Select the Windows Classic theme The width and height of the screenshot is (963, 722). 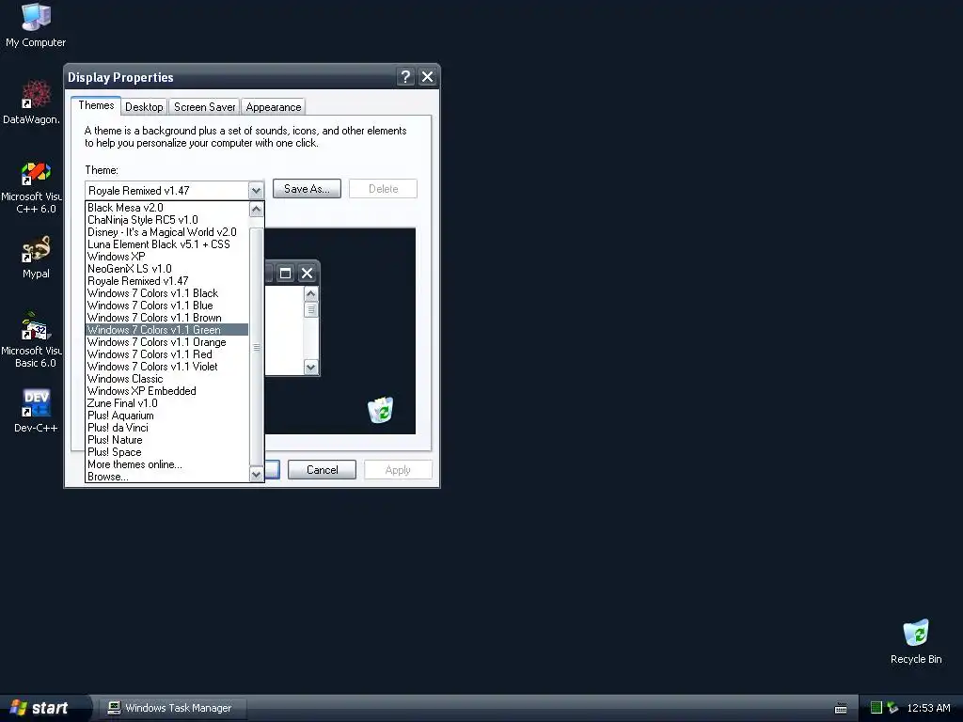tap(166, 379)
